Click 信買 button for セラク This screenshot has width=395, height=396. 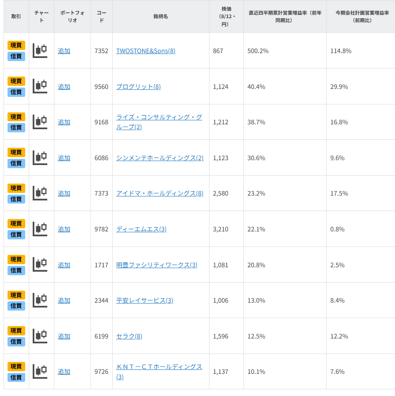coord(16,342)
